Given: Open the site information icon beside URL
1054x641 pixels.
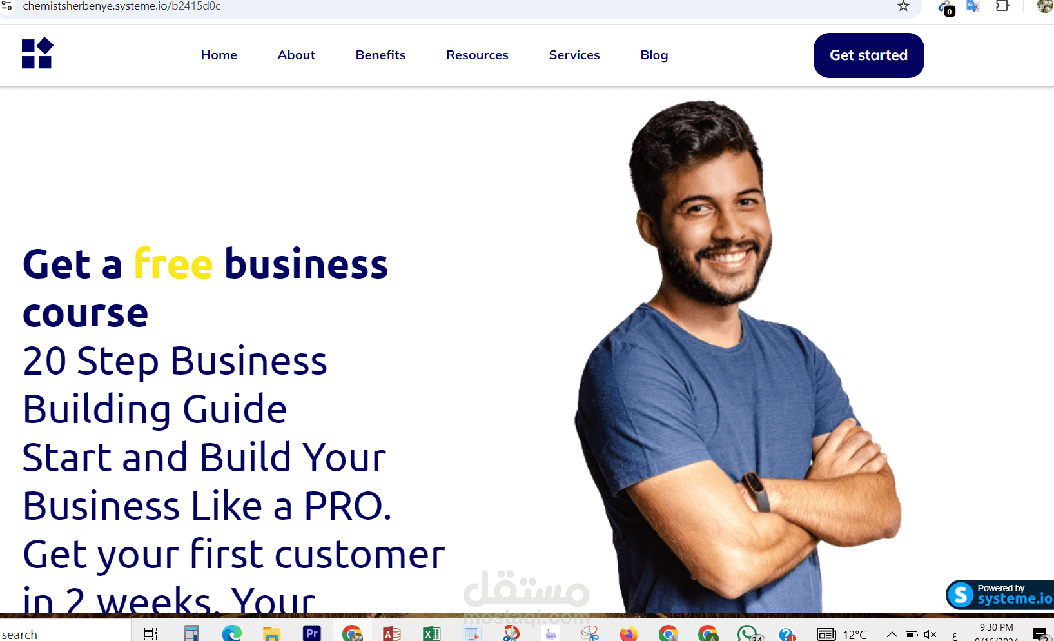Looking at the screenshot, I should click(6, 6).
